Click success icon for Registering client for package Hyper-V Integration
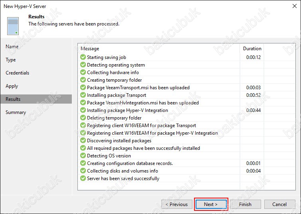 83,133
